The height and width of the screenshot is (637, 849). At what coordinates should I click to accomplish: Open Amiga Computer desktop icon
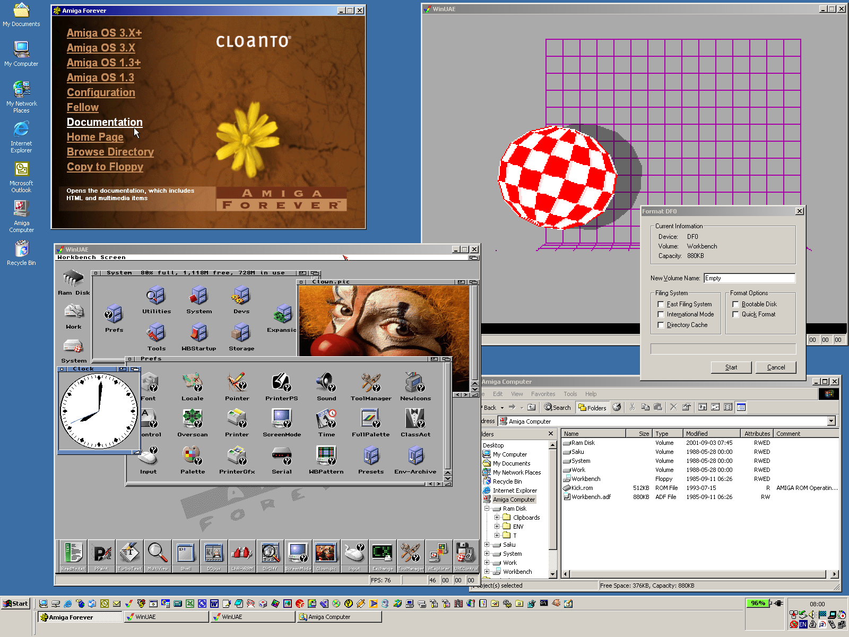click(x=21, y=217)
